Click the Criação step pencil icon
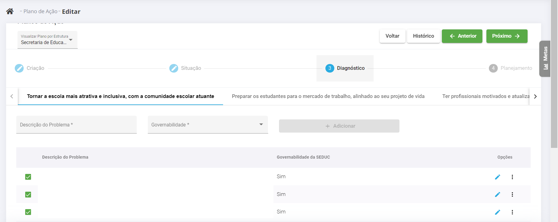 pyautogui.click(x=19, y=68)
